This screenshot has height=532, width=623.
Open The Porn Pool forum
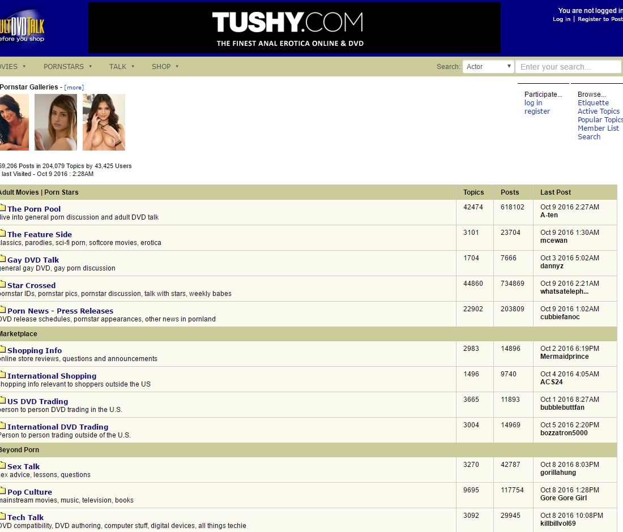tap(34, 209)
